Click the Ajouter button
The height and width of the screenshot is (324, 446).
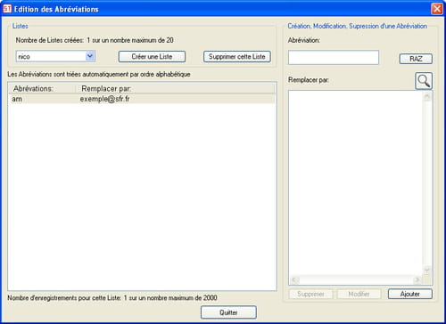point(410,294)
